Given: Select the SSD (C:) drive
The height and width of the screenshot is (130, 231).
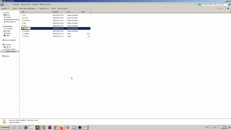Looking at the screenshot, I should coord(7,47).
